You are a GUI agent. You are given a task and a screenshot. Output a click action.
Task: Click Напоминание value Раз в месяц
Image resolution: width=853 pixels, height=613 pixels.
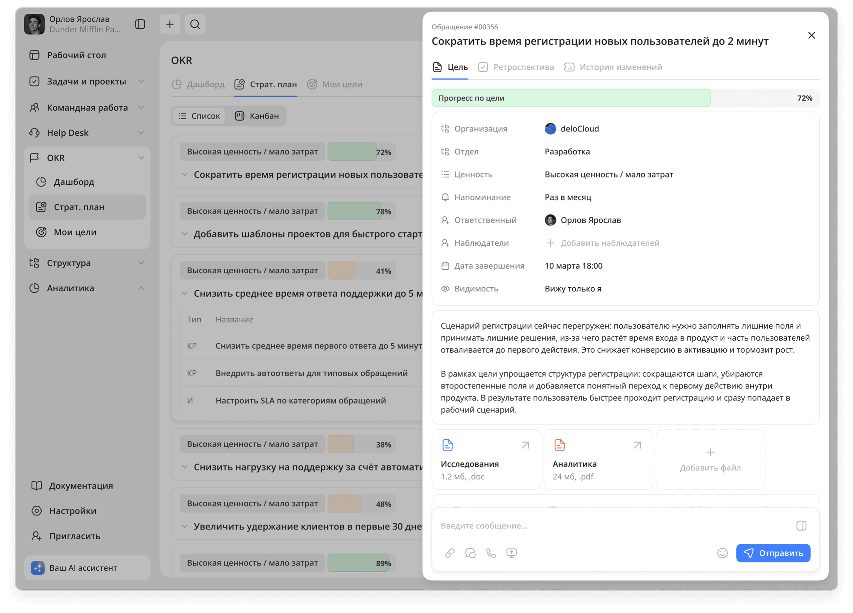coord(568,197)
